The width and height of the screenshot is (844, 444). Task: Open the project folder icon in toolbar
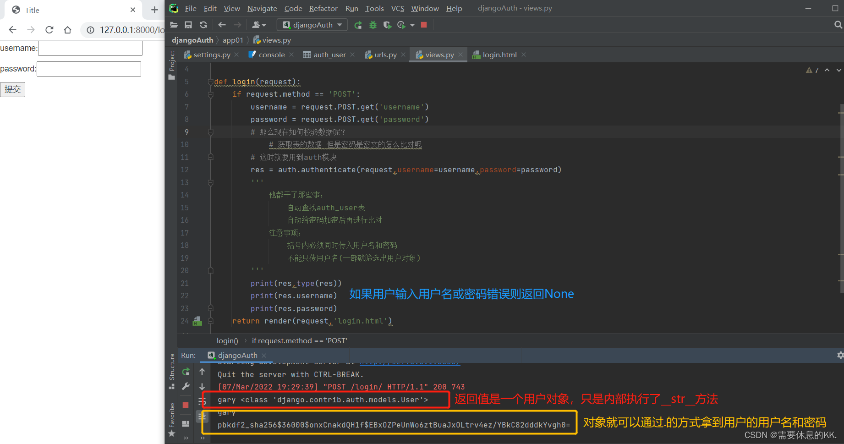click(174, 25)
